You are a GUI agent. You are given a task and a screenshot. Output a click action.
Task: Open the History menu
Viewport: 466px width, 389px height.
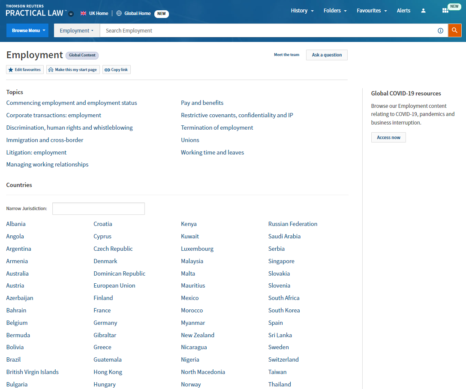302,11
